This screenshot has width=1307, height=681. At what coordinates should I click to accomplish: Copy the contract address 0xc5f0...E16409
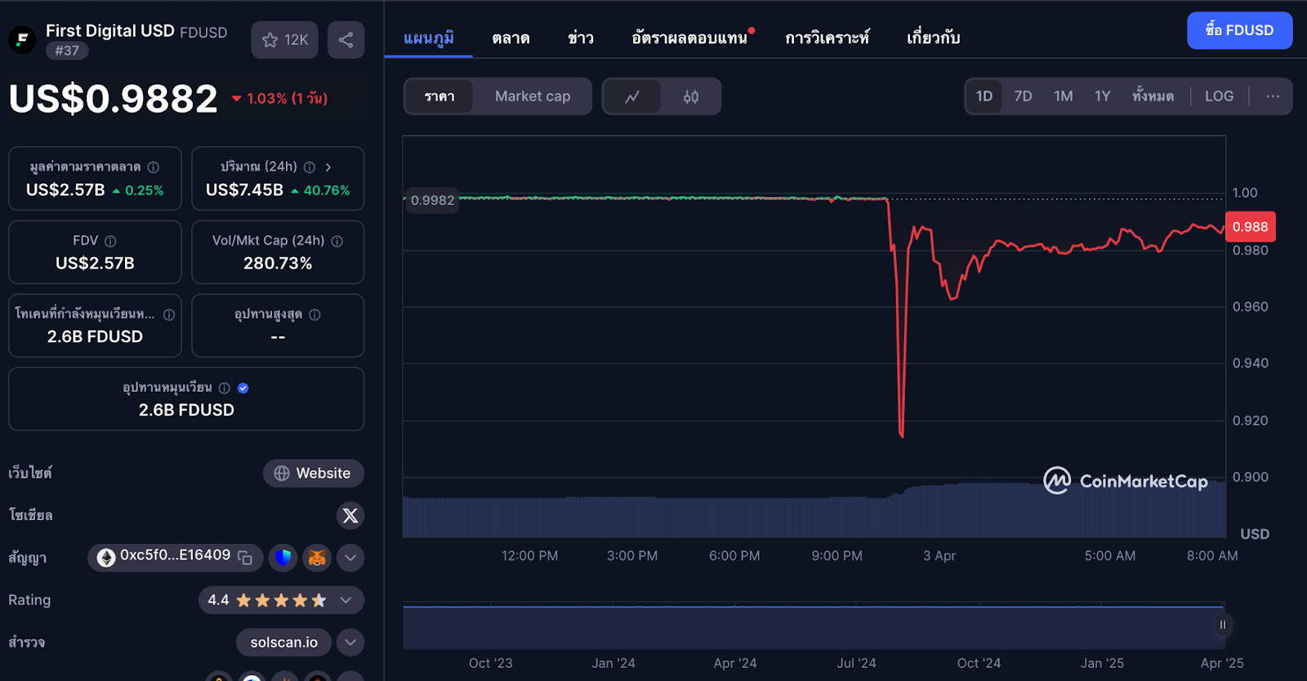click(244, 557)
